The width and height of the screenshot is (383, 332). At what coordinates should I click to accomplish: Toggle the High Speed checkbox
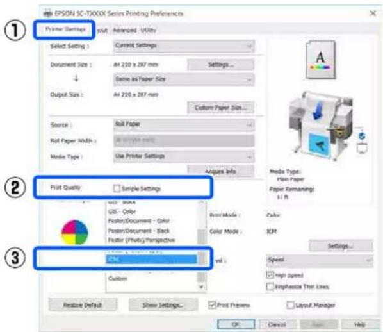[x=270, y=275]
